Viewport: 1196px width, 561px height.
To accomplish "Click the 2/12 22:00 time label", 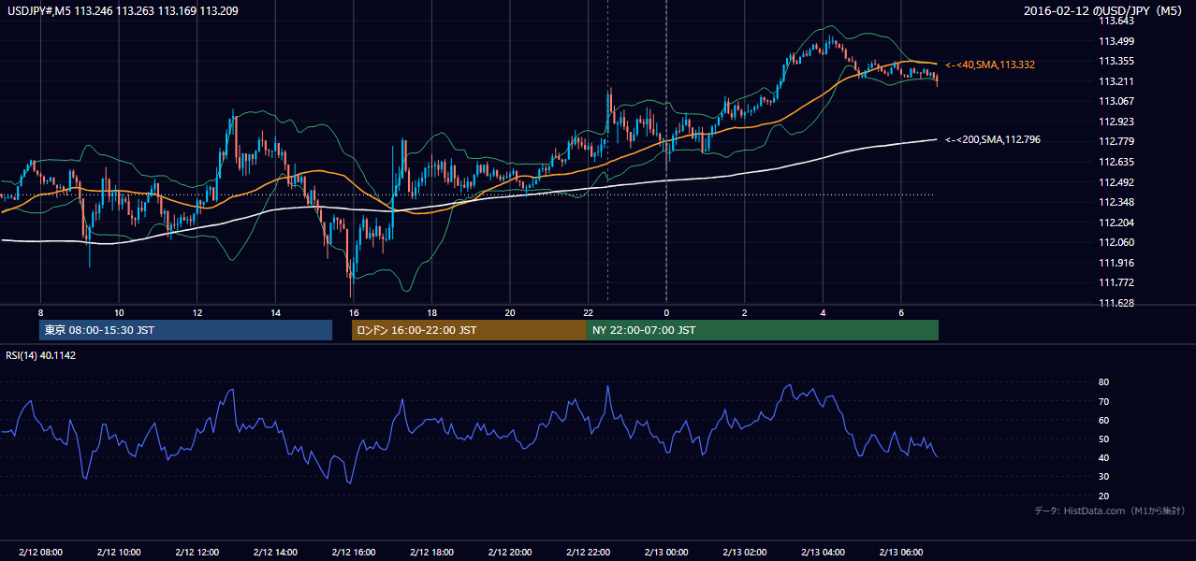I will coord(589,553).
